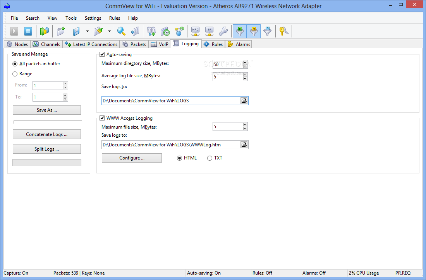Switch to the Nodes tab

(17, 44)
